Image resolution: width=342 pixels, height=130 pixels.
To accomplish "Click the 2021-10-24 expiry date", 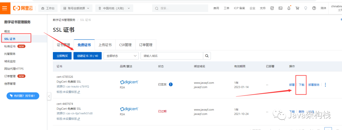I will coord(241,114).
